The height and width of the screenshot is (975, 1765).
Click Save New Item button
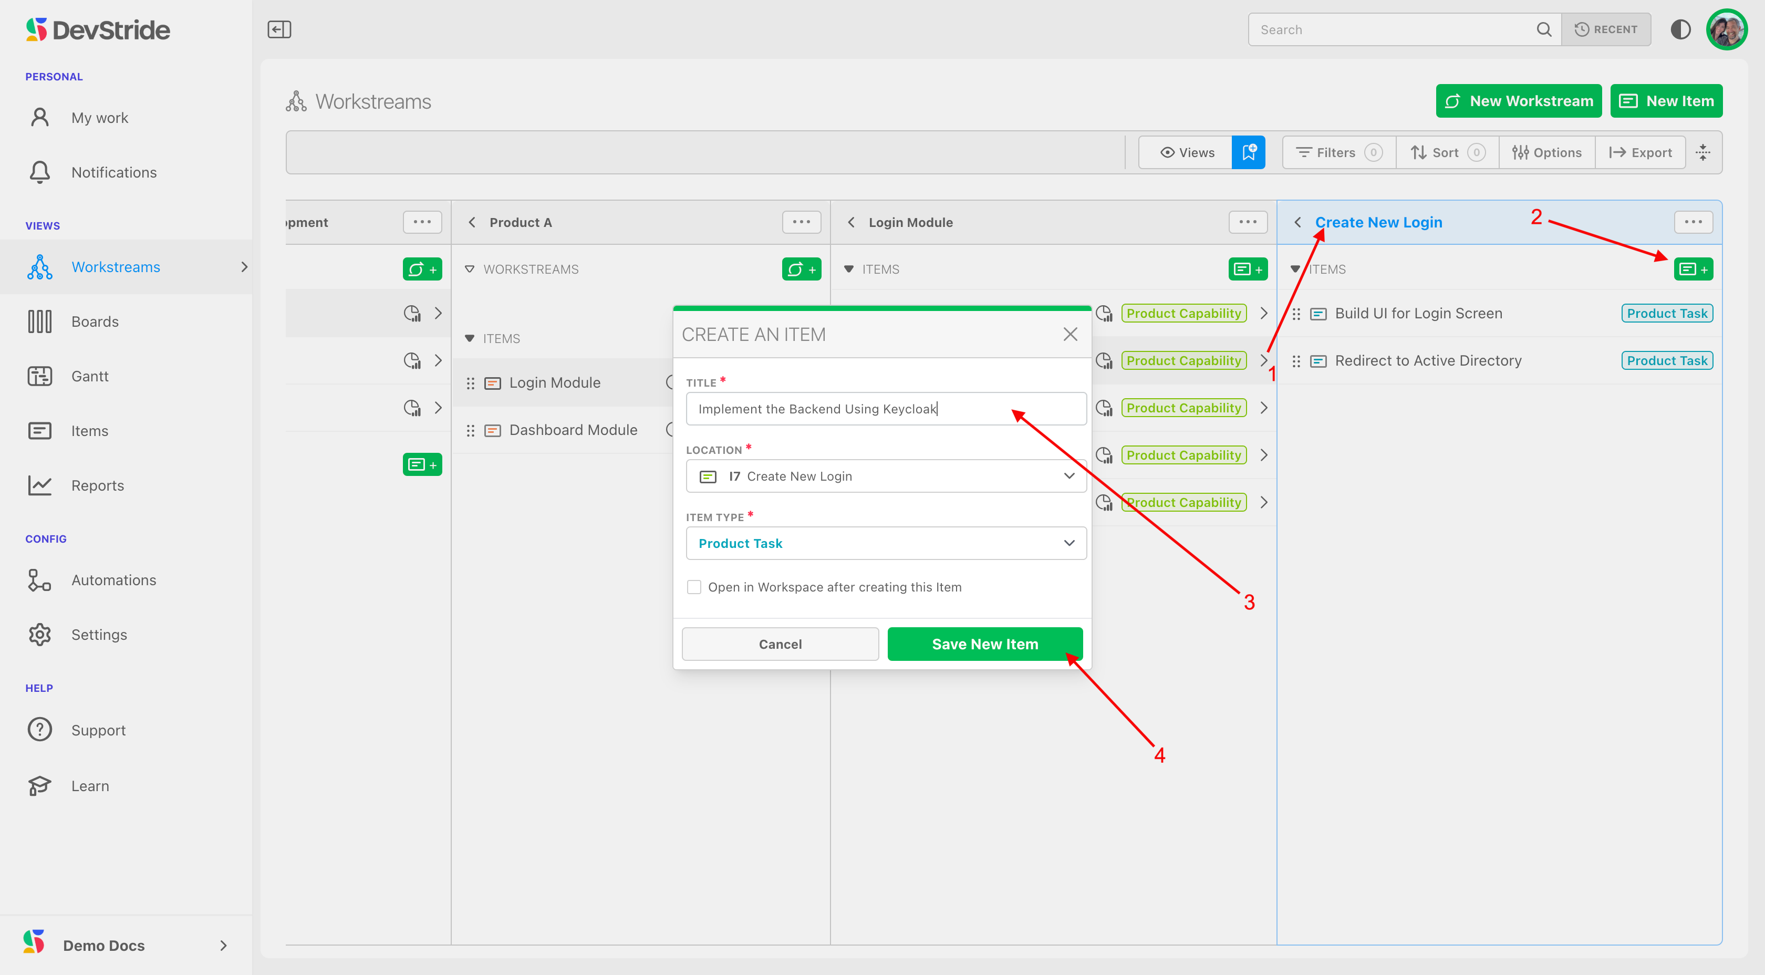click(x=984, y=644)
